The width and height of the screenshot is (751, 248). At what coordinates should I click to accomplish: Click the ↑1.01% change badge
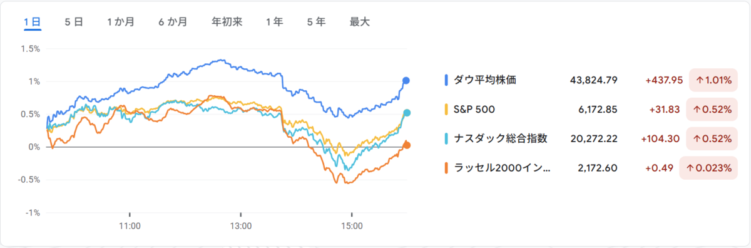tap(711, 80)
